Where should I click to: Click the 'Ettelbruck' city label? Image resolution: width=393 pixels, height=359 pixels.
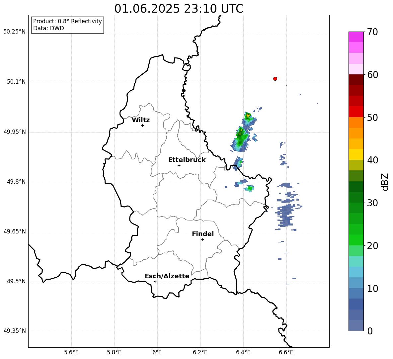pos(187,160)
